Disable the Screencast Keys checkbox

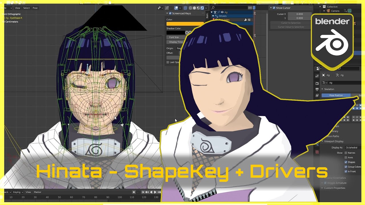pos(170,13)
